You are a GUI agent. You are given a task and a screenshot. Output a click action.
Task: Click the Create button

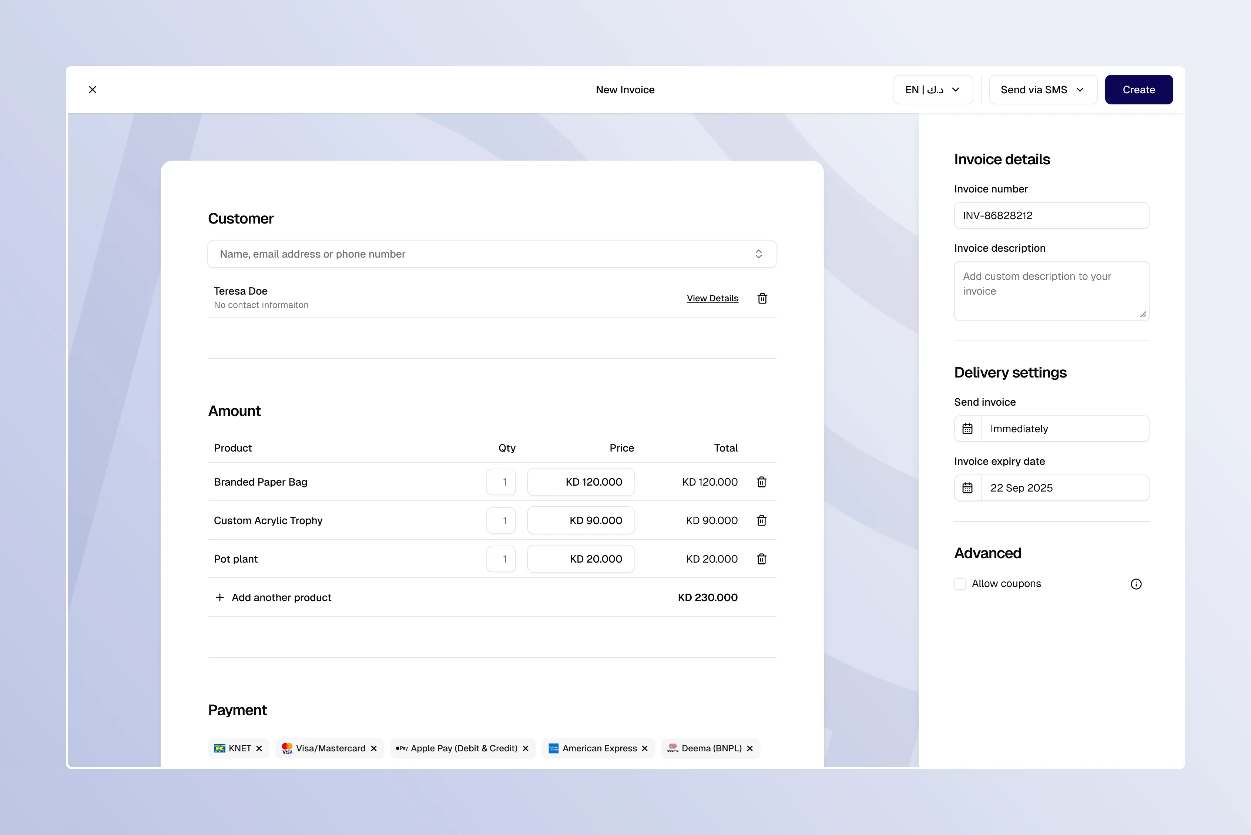[1138, 90]
